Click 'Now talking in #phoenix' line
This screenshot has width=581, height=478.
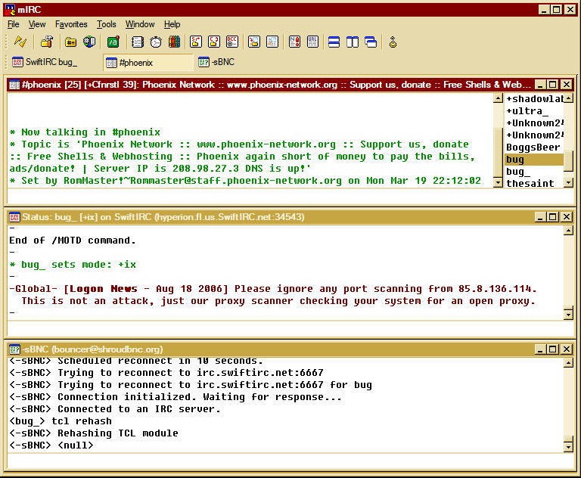(x=85, y=132)
